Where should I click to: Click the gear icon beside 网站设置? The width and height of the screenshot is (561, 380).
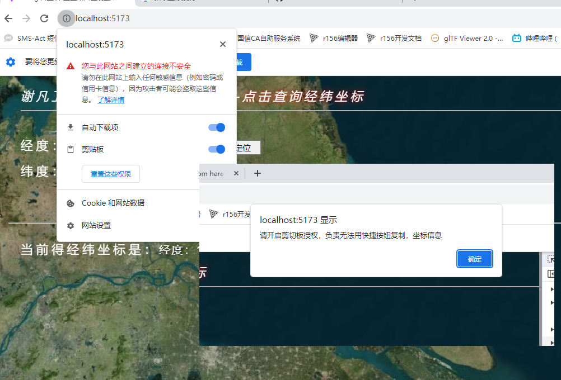[x=71, y=226]
